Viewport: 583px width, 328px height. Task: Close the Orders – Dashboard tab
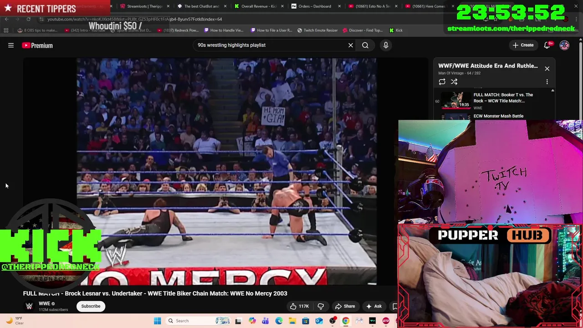point(339,6)
